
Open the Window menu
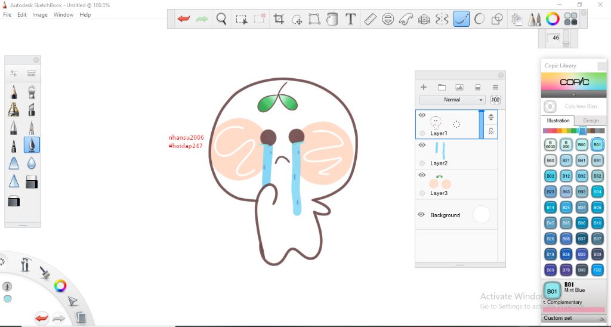coord(63,15)
